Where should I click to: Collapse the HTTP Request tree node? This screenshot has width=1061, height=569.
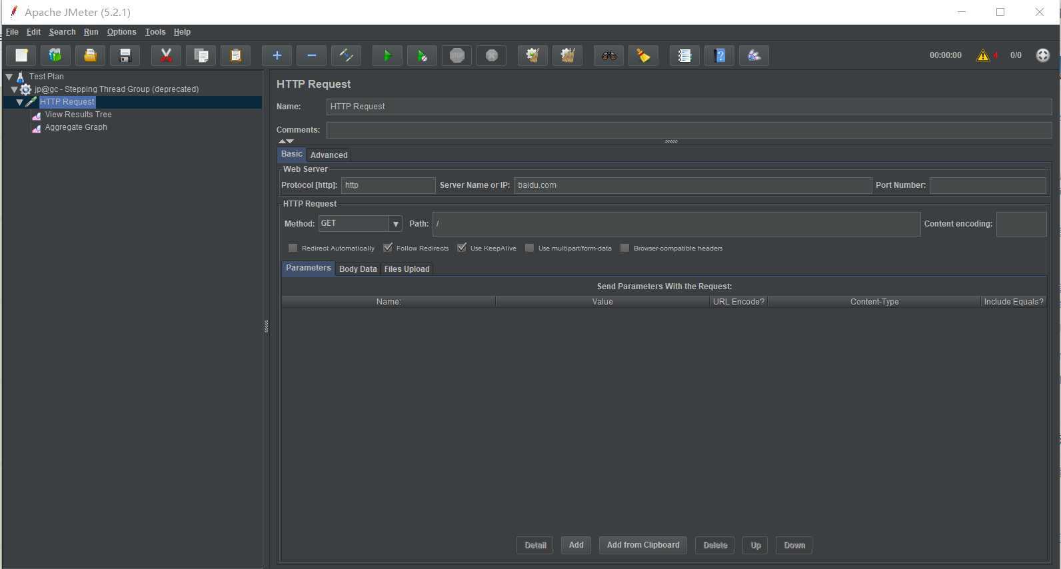[19, 102]
